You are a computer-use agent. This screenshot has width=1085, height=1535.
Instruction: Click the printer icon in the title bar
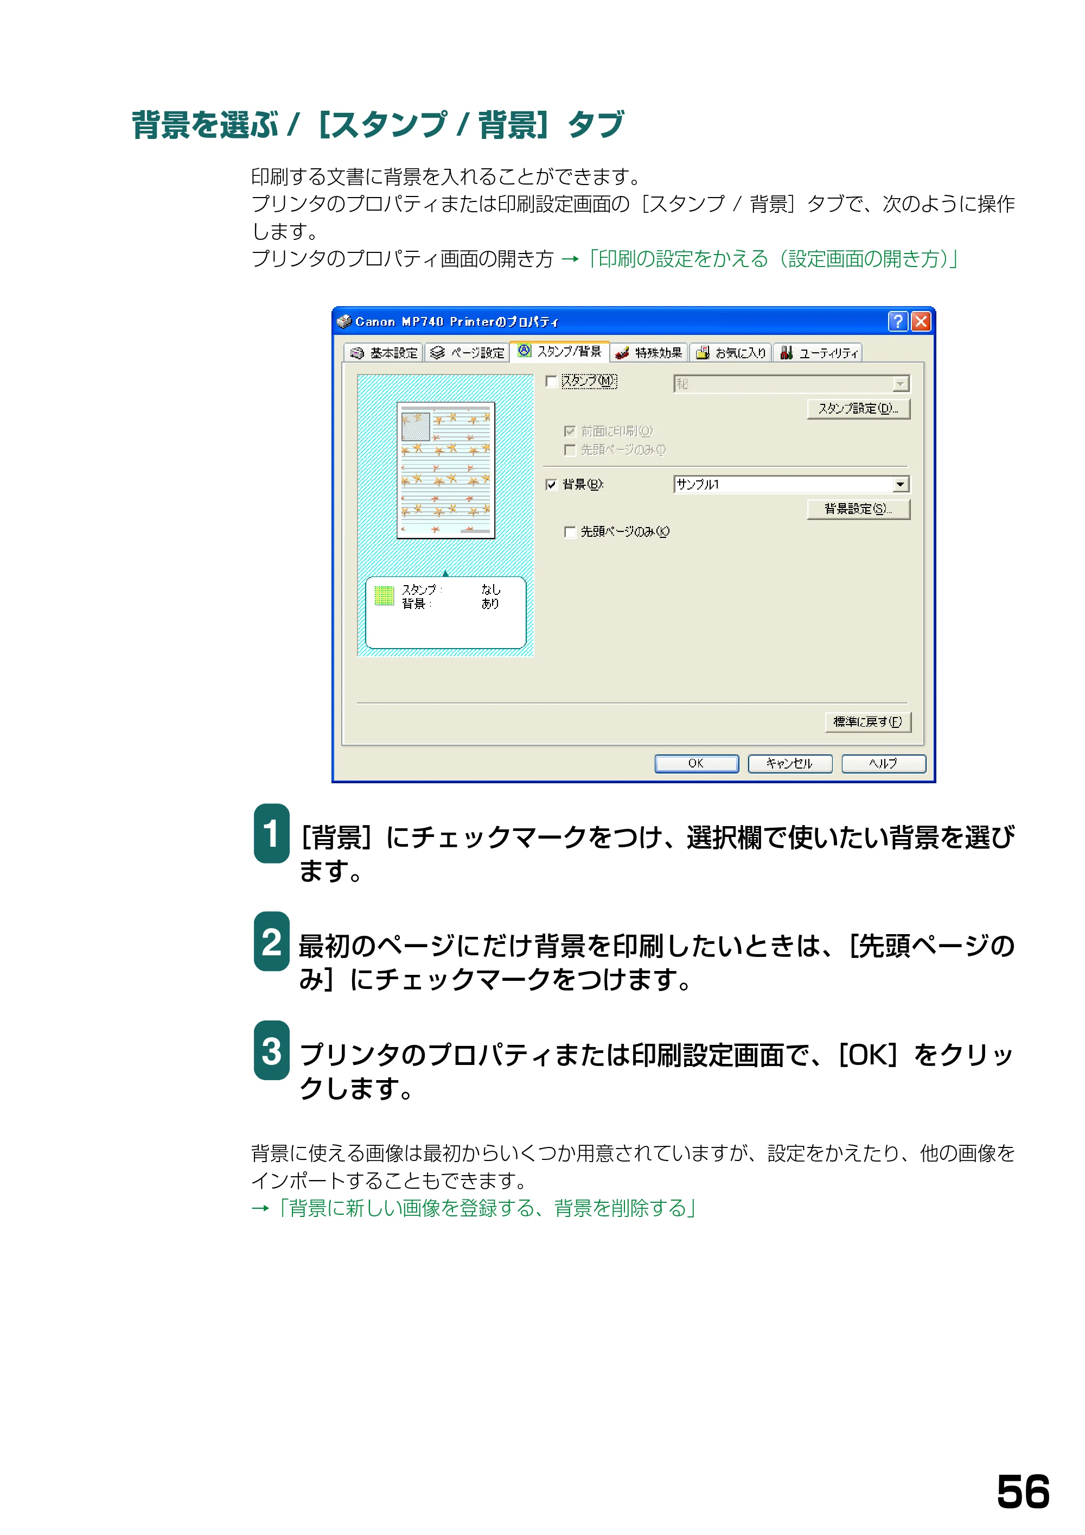(344, 321)
